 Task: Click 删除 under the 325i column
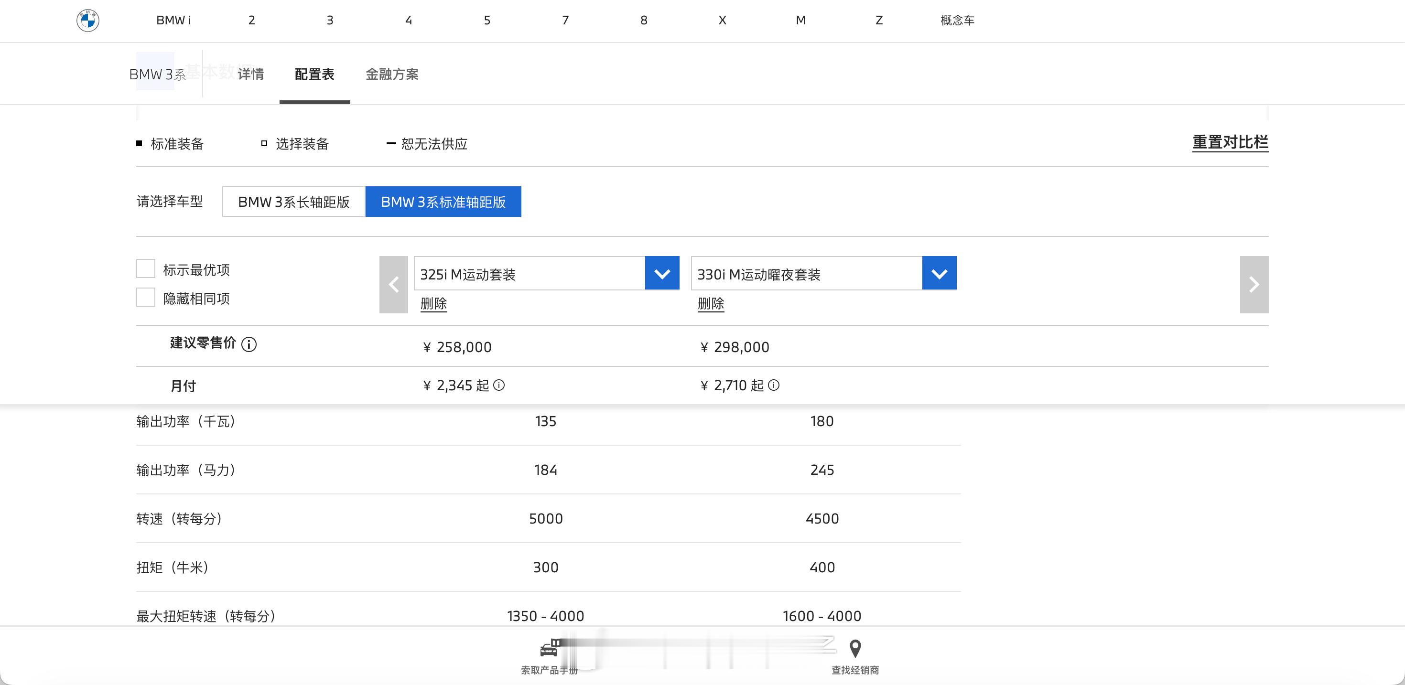click(433, 304)
